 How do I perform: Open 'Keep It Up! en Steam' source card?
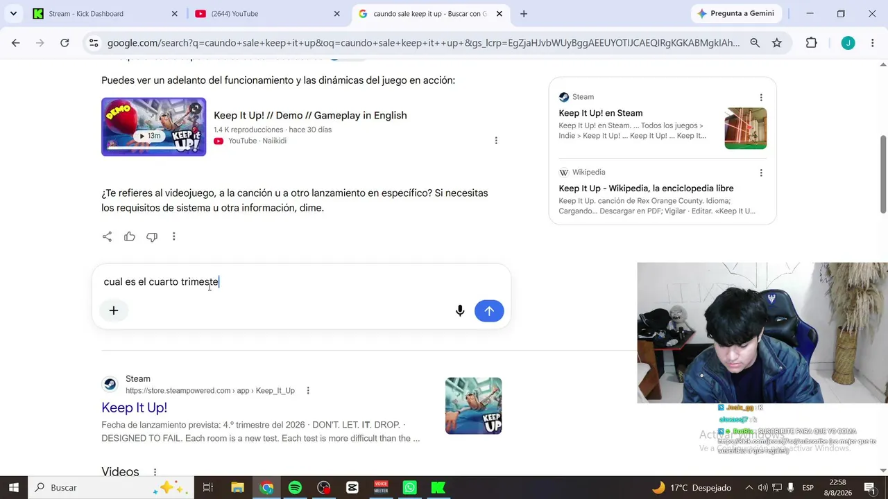coord(601,113)
